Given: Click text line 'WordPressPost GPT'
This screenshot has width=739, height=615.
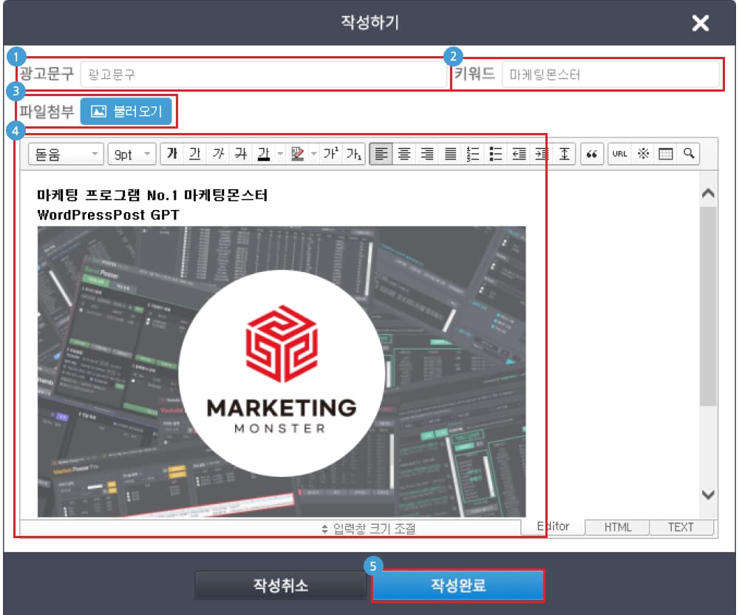Looking at the screenshot, I should [x=109, y=215].
